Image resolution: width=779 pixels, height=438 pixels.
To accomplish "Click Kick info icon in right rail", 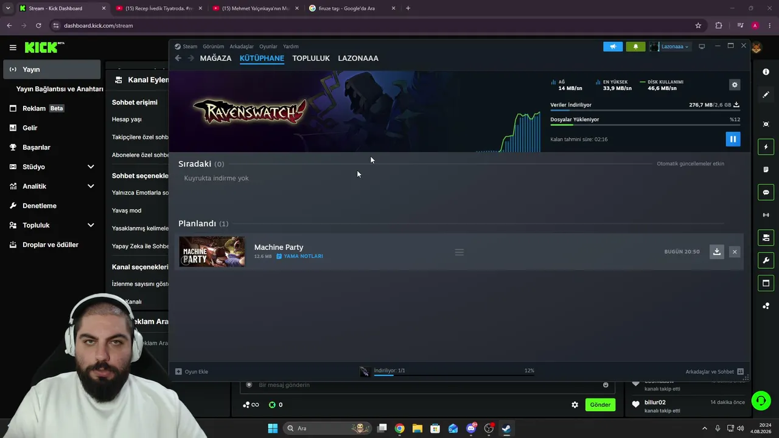I will point(766,72).
